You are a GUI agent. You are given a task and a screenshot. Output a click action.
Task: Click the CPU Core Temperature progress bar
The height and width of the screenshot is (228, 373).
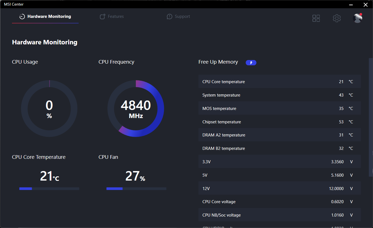(49, 189)
